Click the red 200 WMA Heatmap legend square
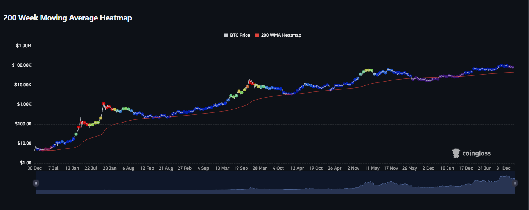This screenshot has height=210, width=529. coord(257,35)
